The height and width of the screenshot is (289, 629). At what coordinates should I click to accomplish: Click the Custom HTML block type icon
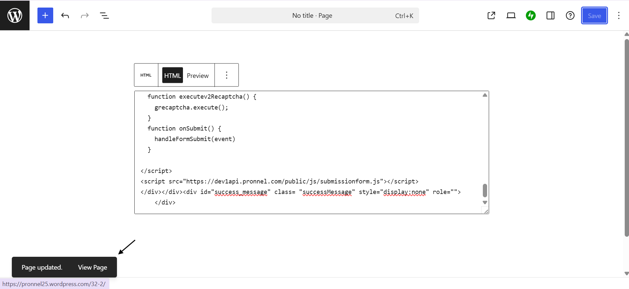pyautogui.click(x=146, y=75)
